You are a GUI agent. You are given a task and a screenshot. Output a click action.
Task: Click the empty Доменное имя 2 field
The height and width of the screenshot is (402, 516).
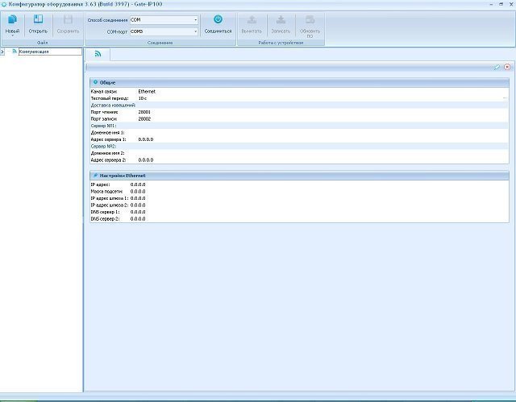pyautogui.click(x=322, y=153)
